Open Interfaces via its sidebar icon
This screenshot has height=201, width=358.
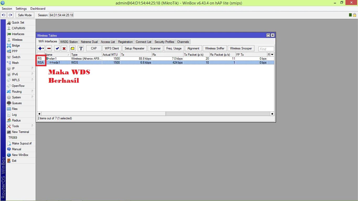coord(9,34)
